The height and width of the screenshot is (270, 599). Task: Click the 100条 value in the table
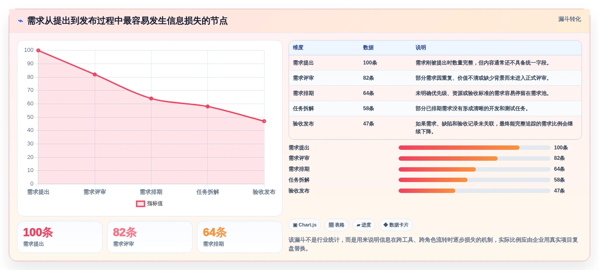(370, 63)
